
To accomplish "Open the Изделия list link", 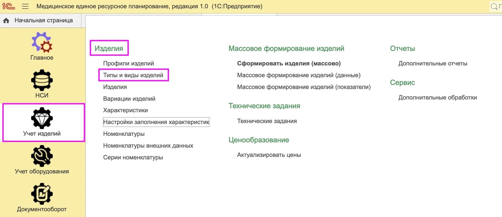I will 115,87.
